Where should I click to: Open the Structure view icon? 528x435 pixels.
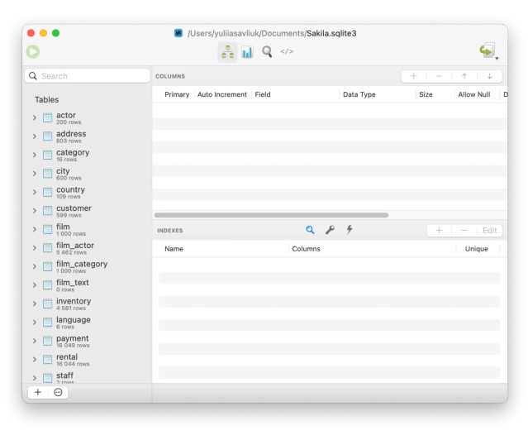227,52
